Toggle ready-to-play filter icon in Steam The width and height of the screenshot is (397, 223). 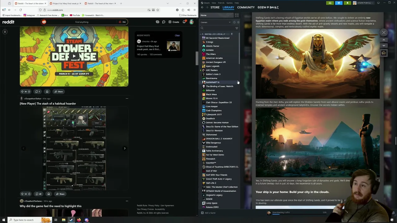pyautogui.click(x=238, y=22)
